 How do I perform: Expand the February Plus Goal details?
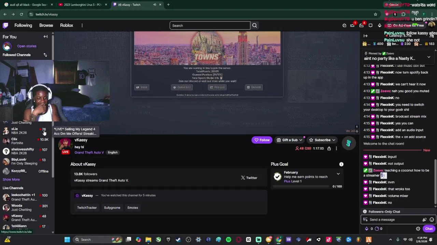[x=338, y=174]
